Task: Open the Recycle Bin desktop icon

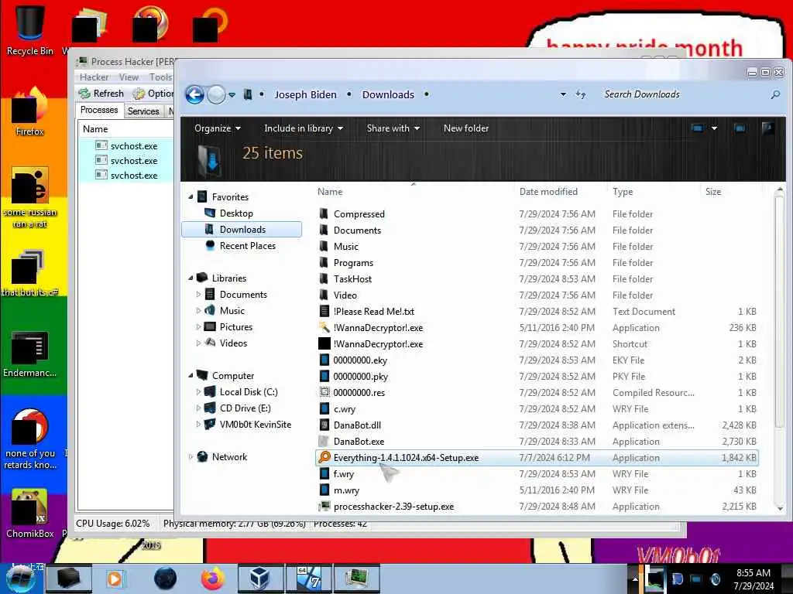Action: tap(29, 29)
